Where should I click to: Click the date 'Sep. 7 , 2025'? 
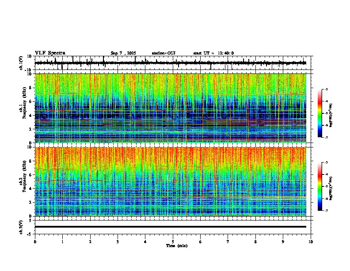[123, 53]
